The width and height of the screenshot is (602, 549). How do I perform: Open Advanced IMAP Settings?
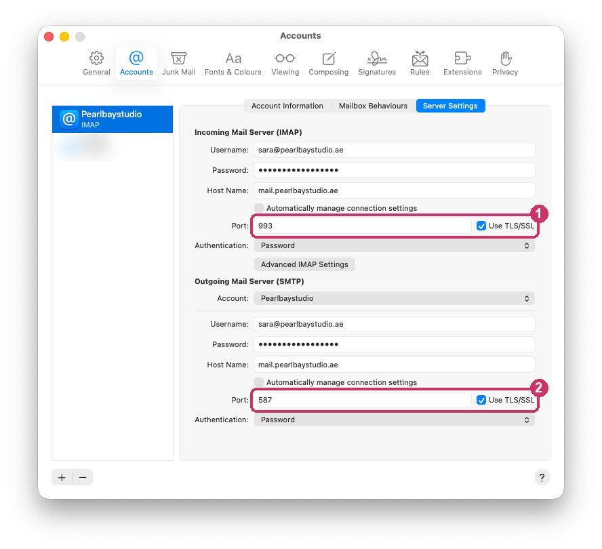304,264
